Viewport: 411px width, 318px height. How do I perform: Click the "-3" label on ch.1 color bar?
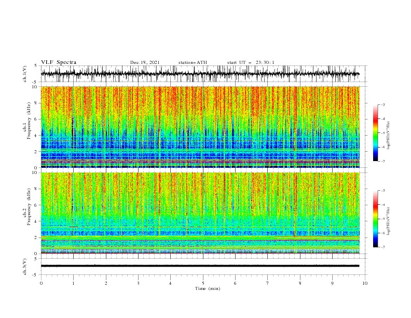click(382, 104)
